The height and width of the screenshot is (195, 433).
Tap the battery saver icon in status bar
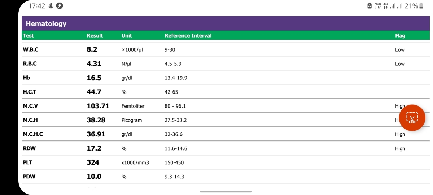coord(369,6)
